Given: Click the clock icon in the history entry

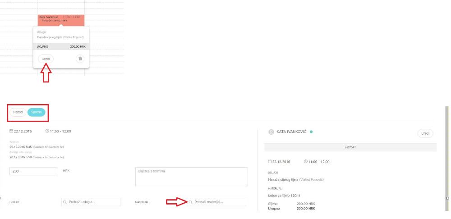Looking at the screenshot, I should tap(306, 161).
